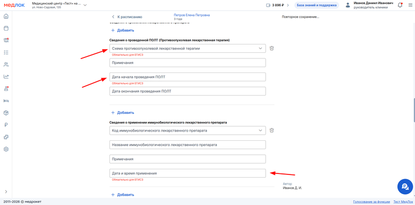Delete the ПОЛТ entry with trash icon
The width and height of the screenshot is (415, 205).
(271, 48)
